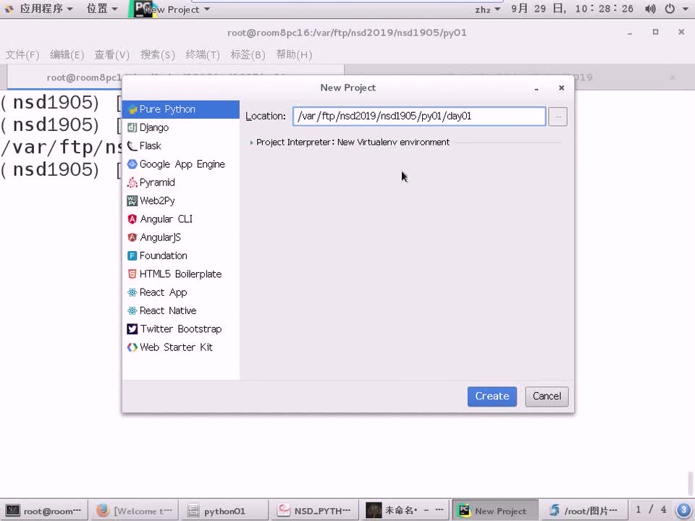Open the zh input method dropdown

coord(487,9)
